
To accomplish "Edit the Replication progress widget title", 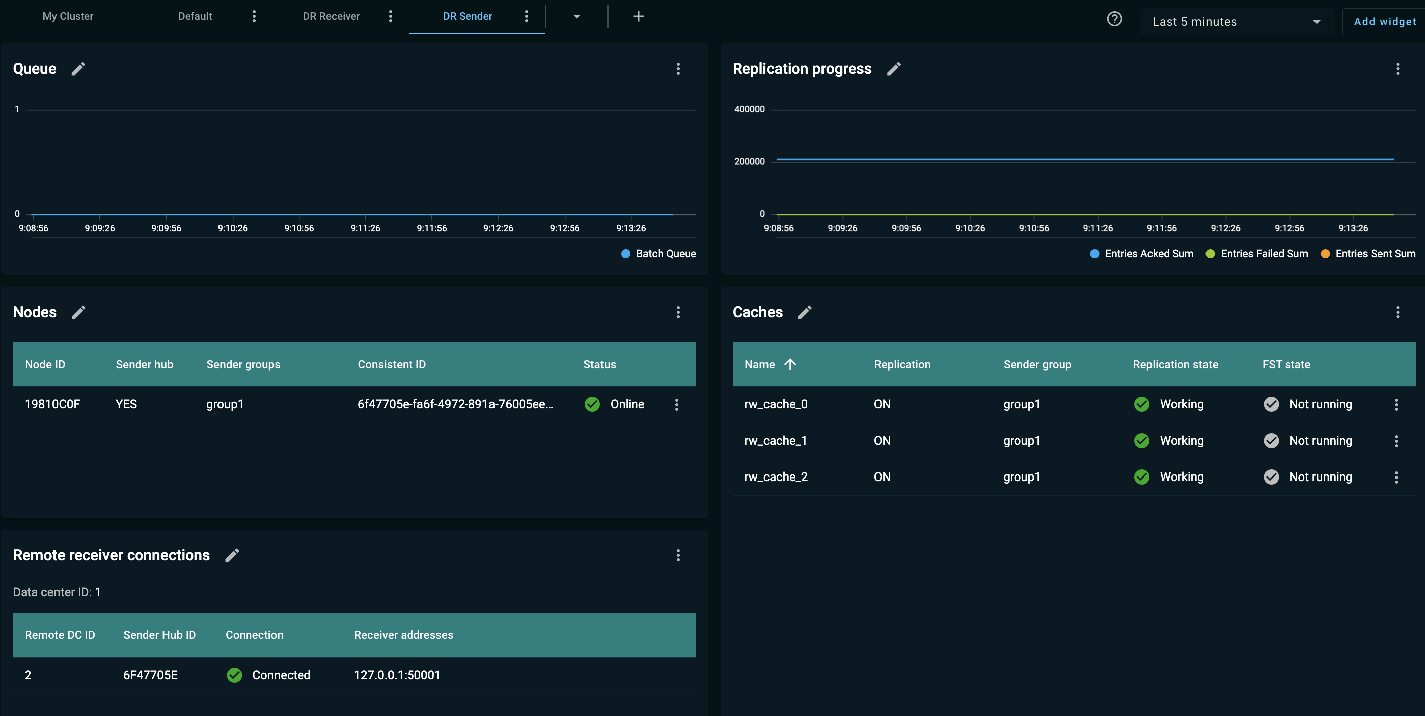I will [x=894, y=69].
